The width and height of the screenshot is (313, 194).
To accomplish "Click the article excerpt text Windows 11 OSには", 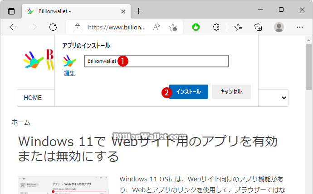I will click(x=202, y=185).
